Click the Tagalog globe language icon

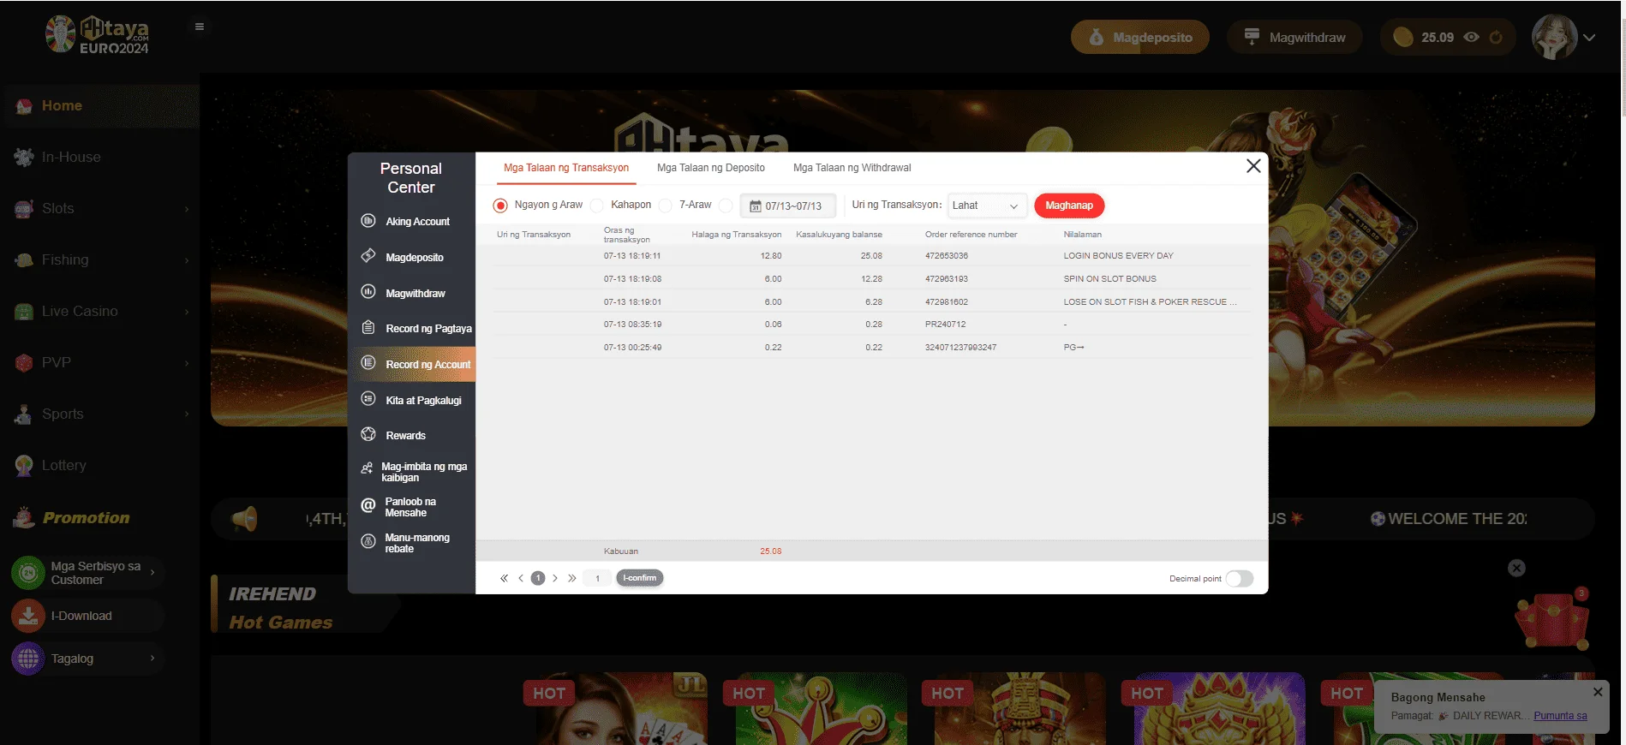coord(28,659)
